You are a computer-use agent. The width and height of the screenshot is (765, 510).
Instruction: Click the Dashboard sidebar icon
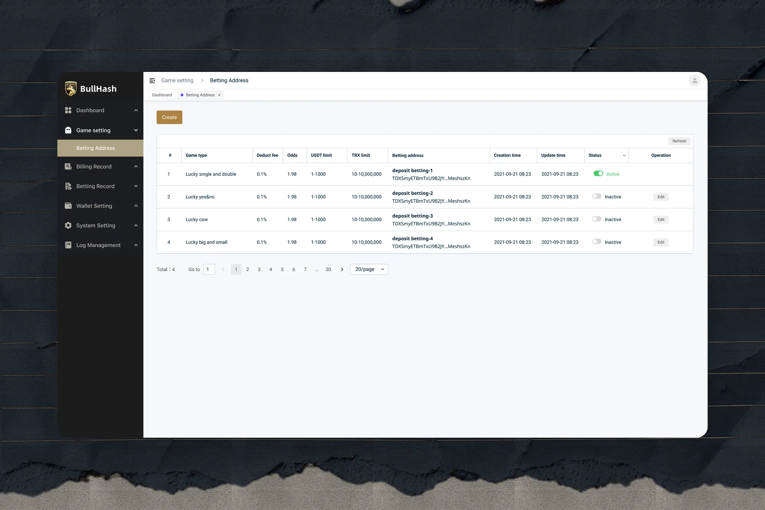[68, 110]
